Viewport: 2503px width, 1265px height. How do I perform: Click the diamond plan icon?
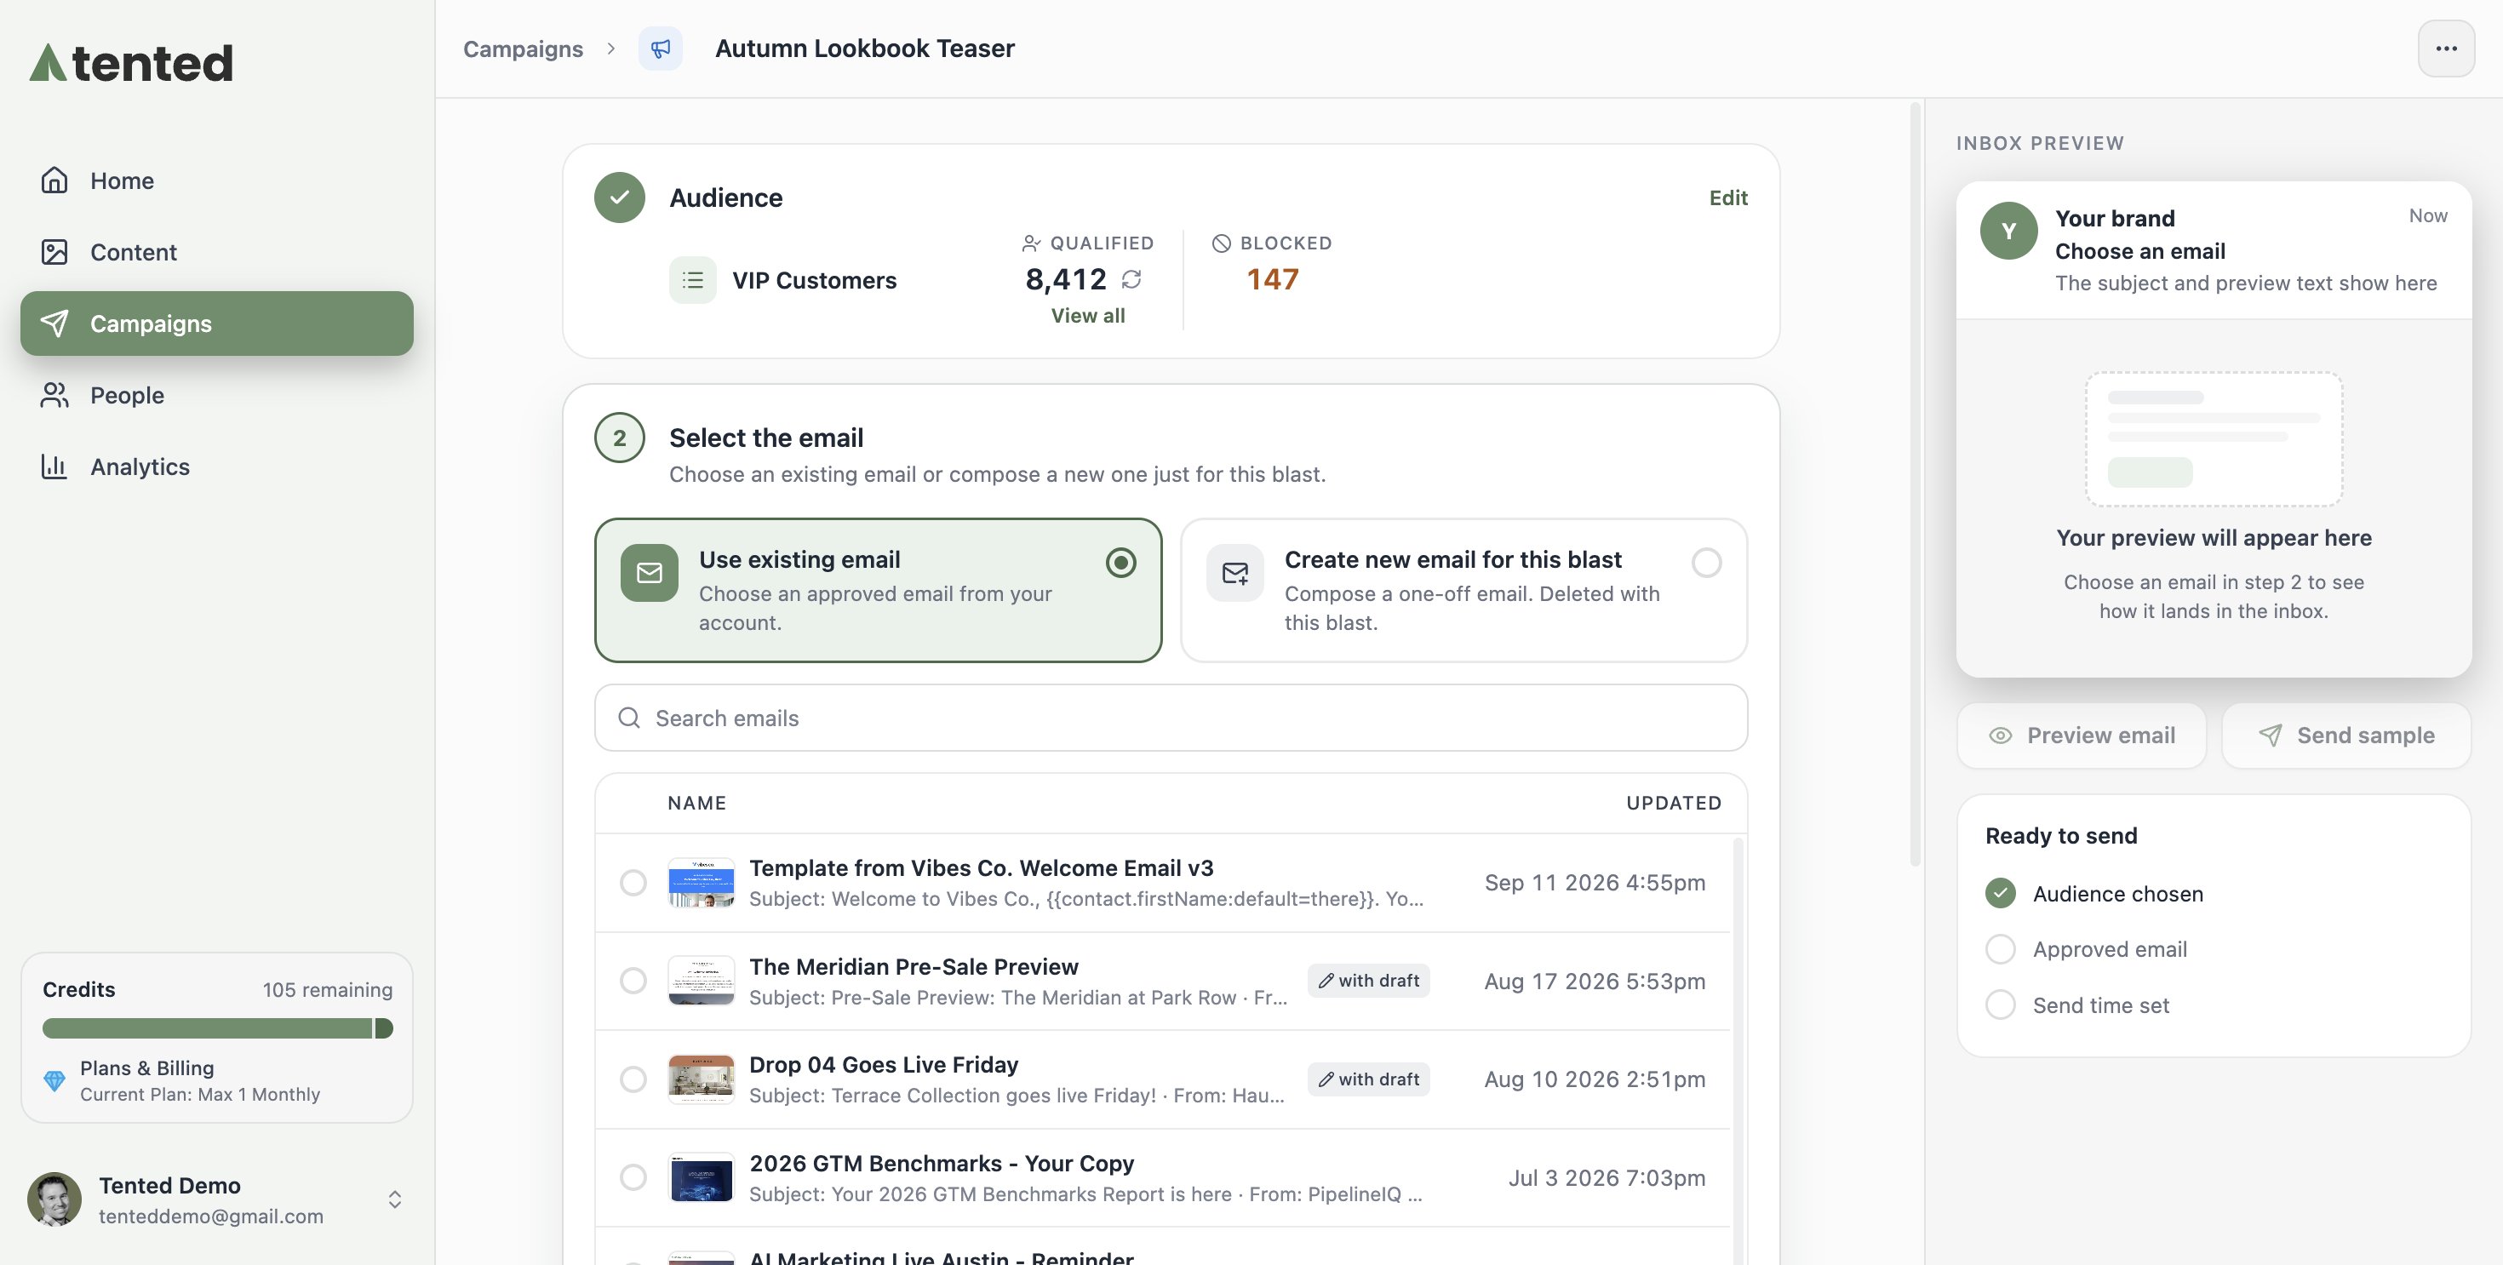pyautogui.click(x=54, y=1080)
